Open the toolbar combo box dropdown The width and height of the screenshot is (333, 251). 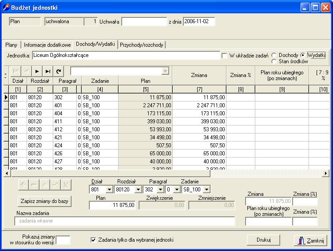pyautogui.click(x=165, y=71)
